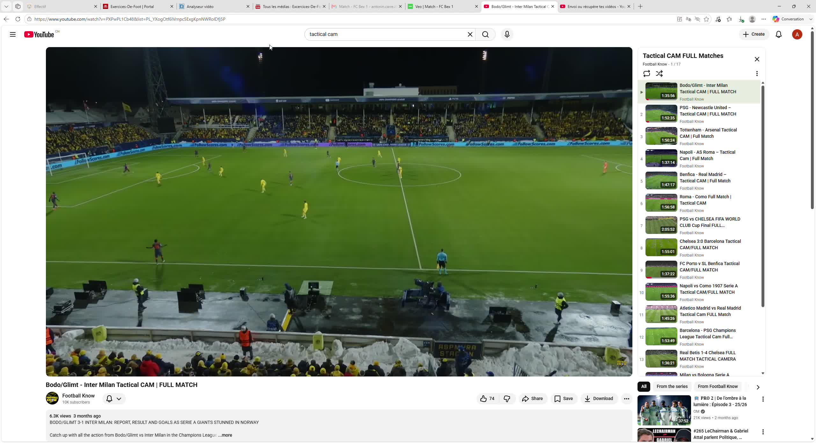Open the tab actions workspace icon
The image size is (816, 443).
[x=18, y=6]
